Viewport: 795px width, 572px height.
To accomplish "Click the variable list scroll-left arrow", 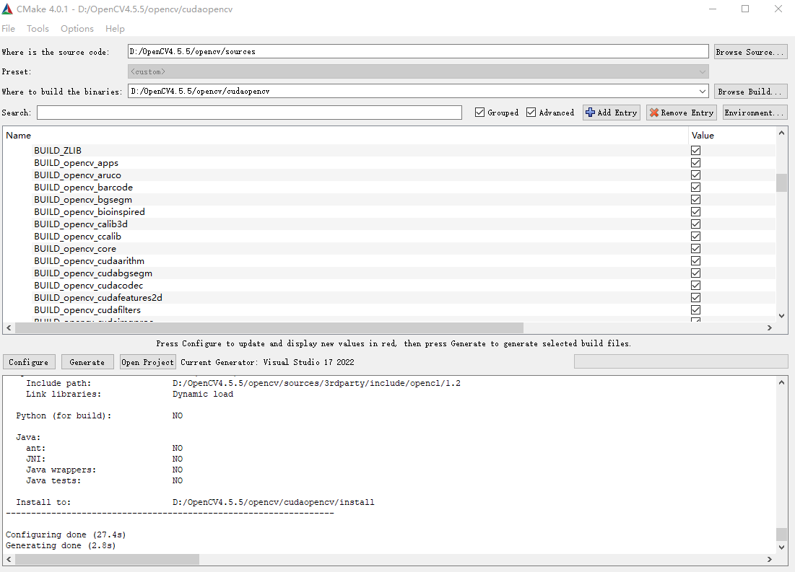I will 9,327.
